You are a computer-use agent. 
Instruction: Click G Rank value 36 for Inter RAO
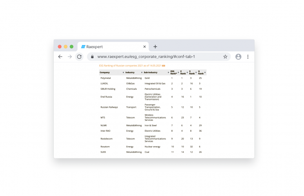(x=200, y=131)
